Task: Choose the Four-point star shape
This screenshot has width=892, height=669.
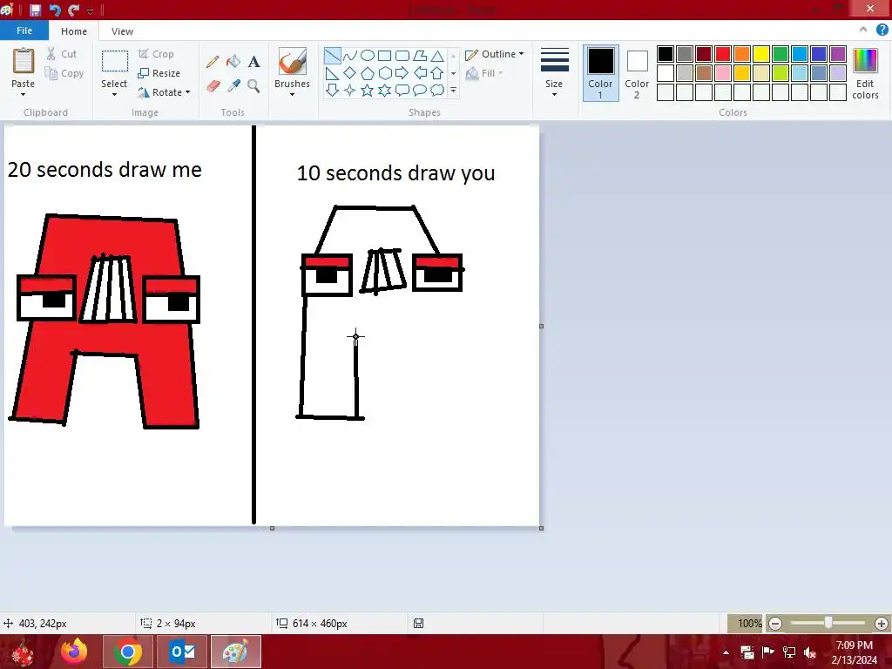Action: click(350, 90)
